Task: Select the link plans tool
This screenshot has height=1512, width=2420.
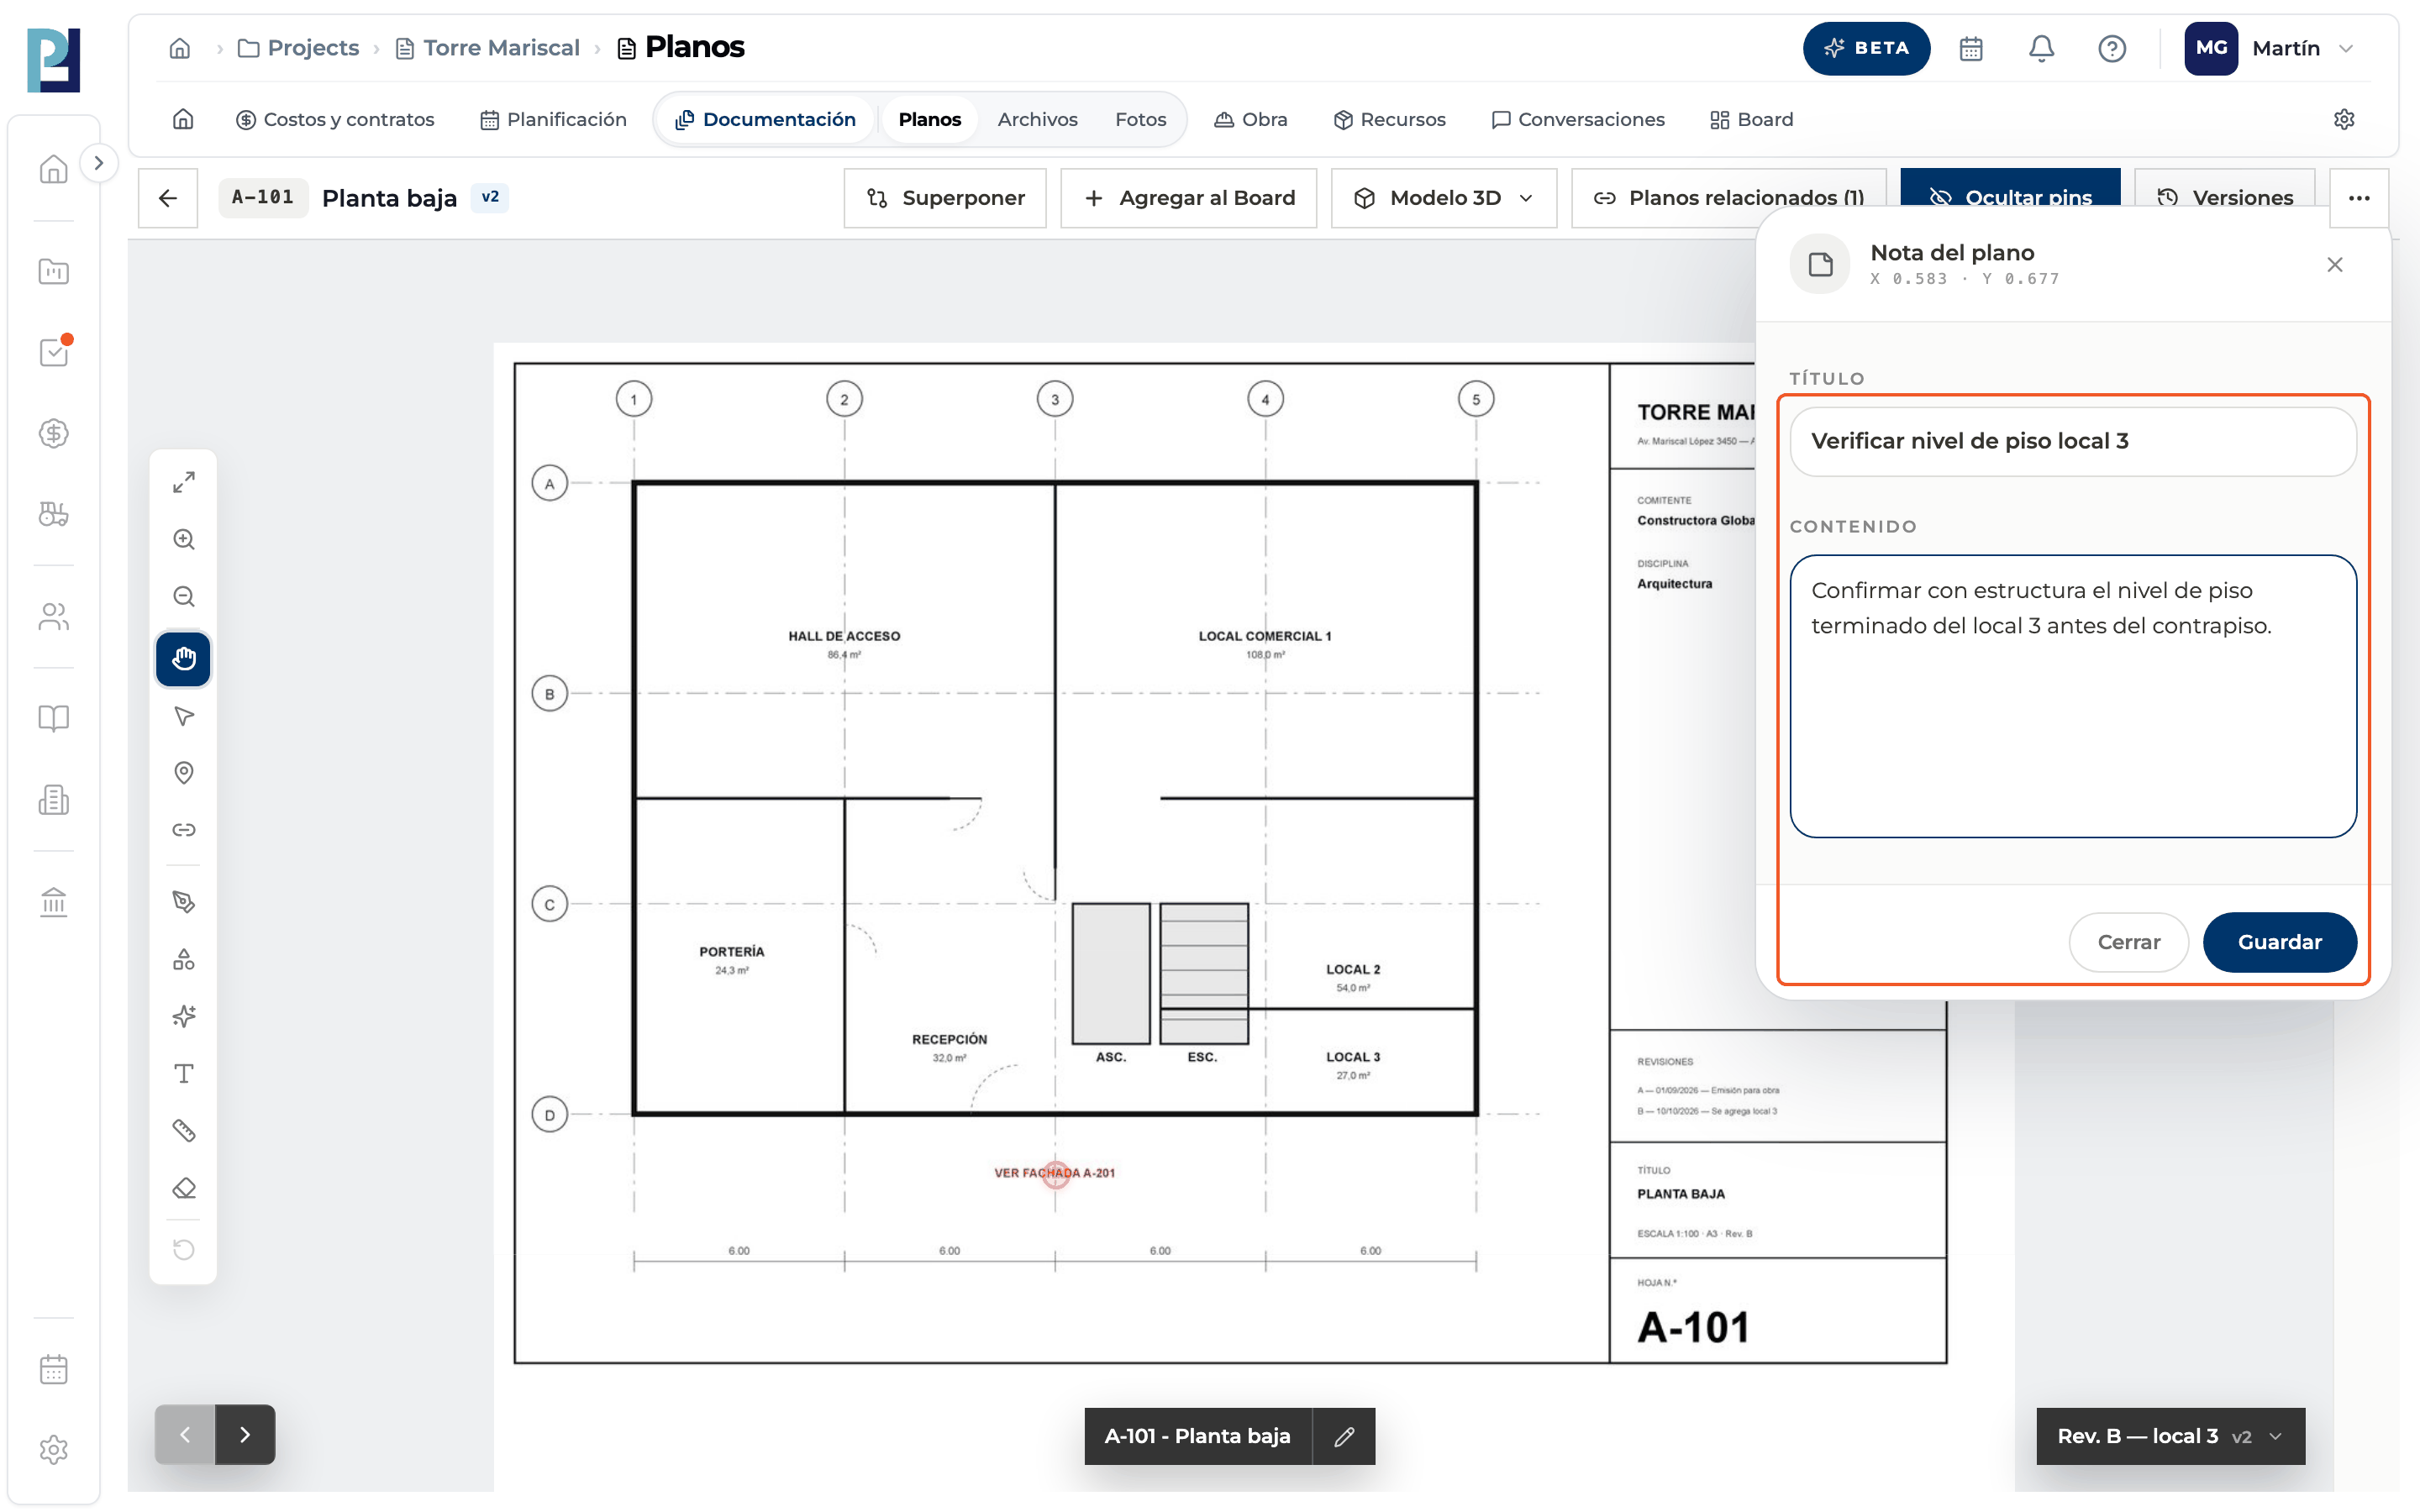Action: 183,830
